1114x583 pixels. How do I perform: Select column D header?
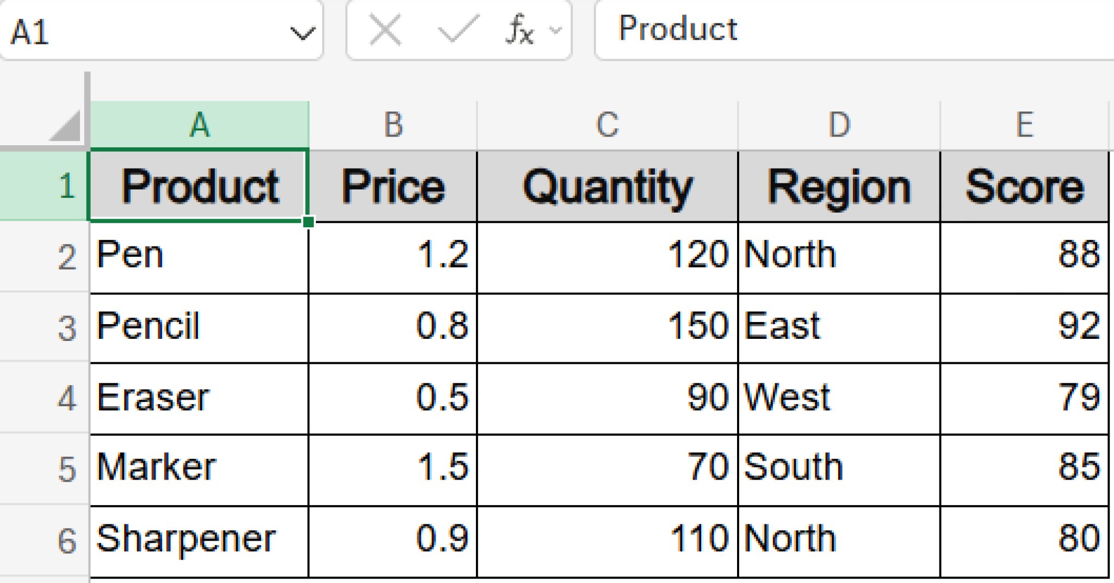[x=839, y=125]
